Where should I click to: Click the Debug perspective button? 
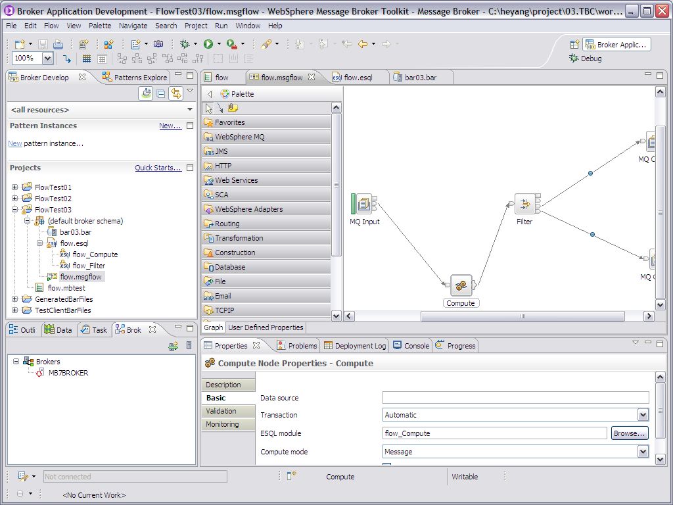(x=586, y=59)
